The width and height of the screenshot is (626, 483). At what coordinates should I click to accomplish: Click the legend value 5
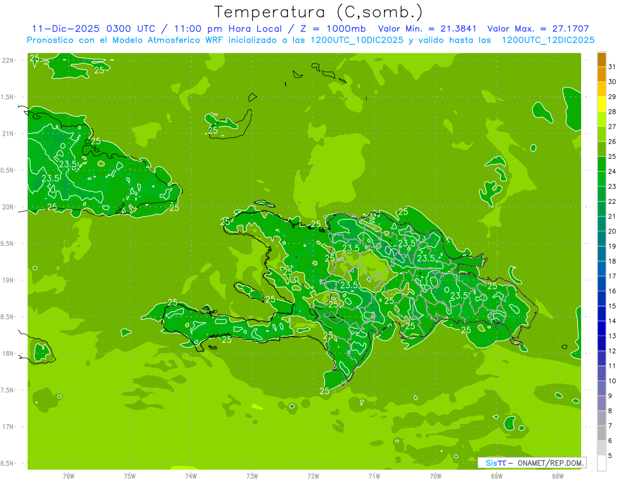click(610, 456)
